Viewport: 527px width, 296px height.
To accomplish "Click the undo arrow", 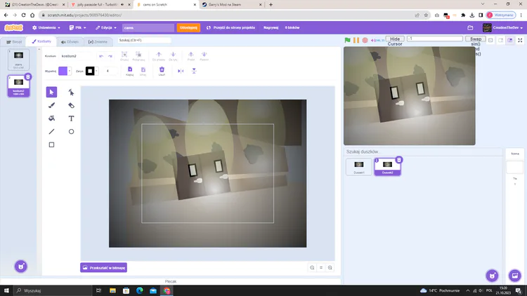I will [x=100, y=56].
